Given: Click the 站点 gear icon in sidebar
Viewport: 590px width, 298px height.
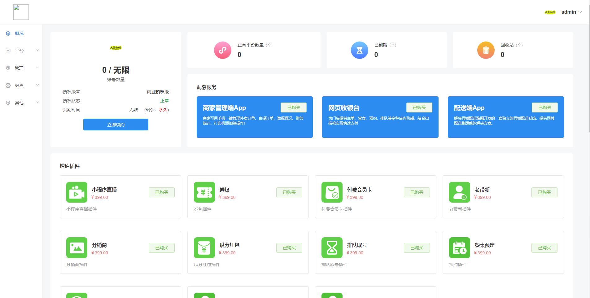Looking at the screenshot, I should pyautogui.click(x=8, y=85).
